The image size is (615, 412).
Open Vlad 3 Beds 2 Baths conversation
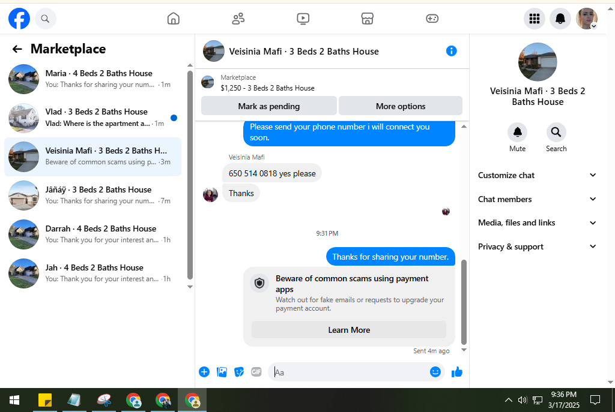(x=92, y=118)
